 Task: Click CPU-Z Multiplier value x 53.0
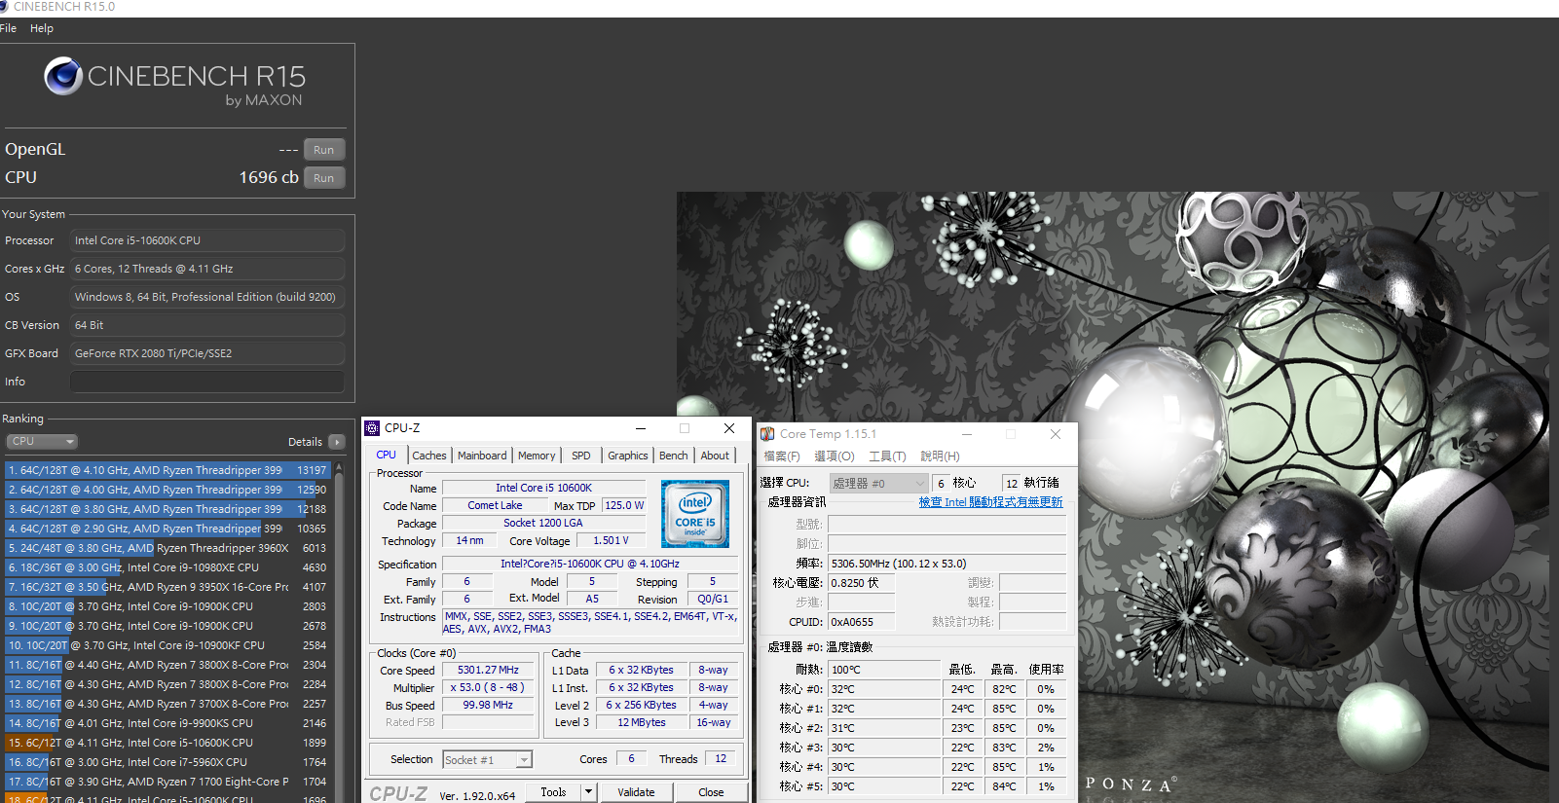[489, 687]
